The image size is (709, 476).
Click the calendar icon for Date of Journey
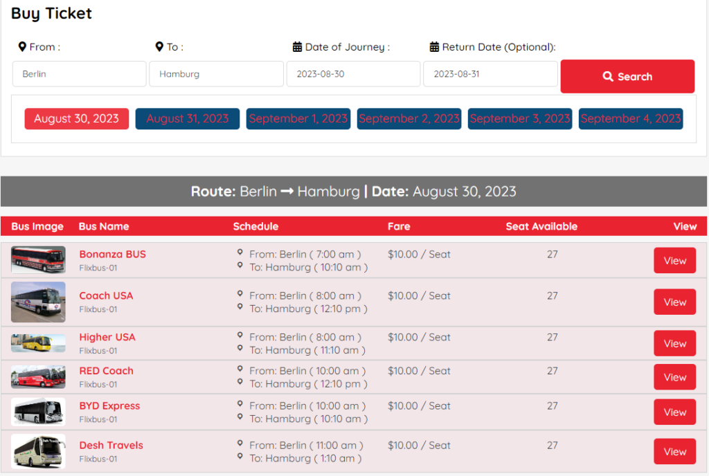[x=297, y=47]
